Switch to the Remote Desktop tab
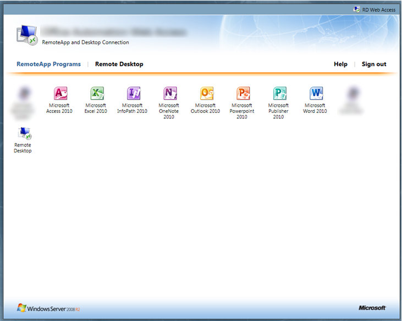Screen dimensions: 402x321 pyautogui.click(x=119, y=64)
